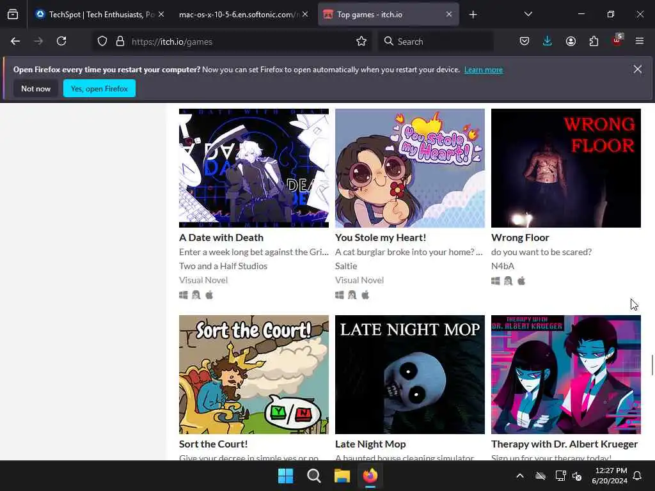655x491 pixels.
Task: Open the N4bA author link
Action: (503, 266)
